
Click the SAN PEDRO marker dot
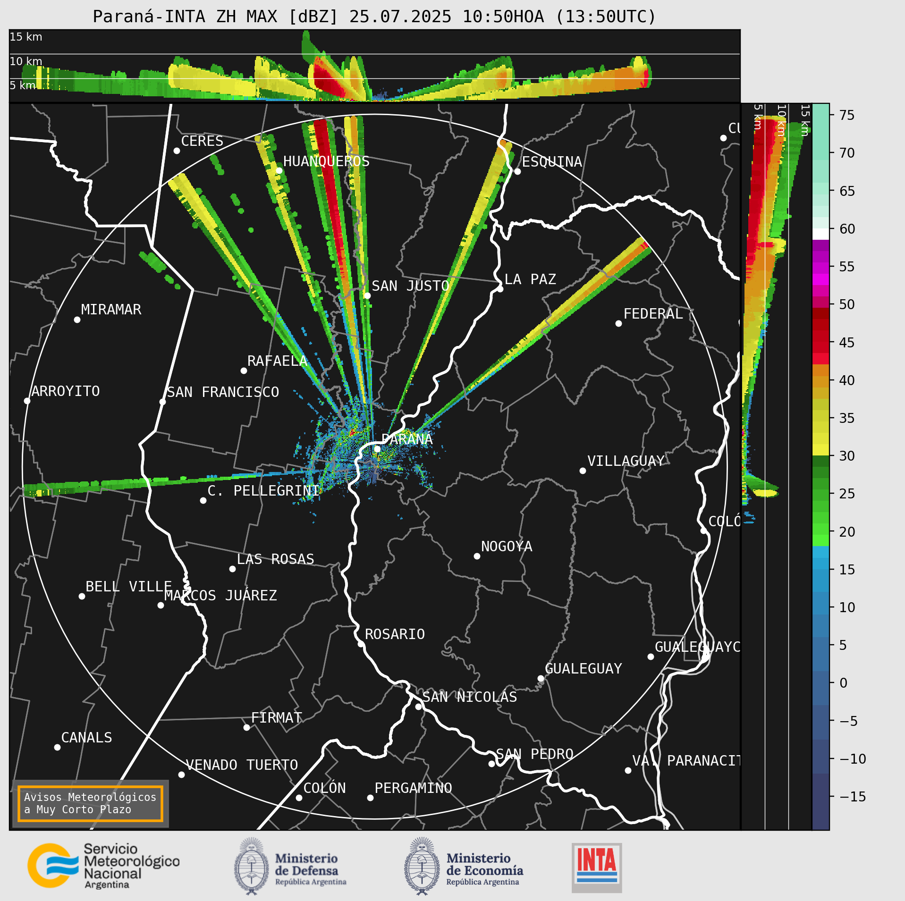pos(491,764)
